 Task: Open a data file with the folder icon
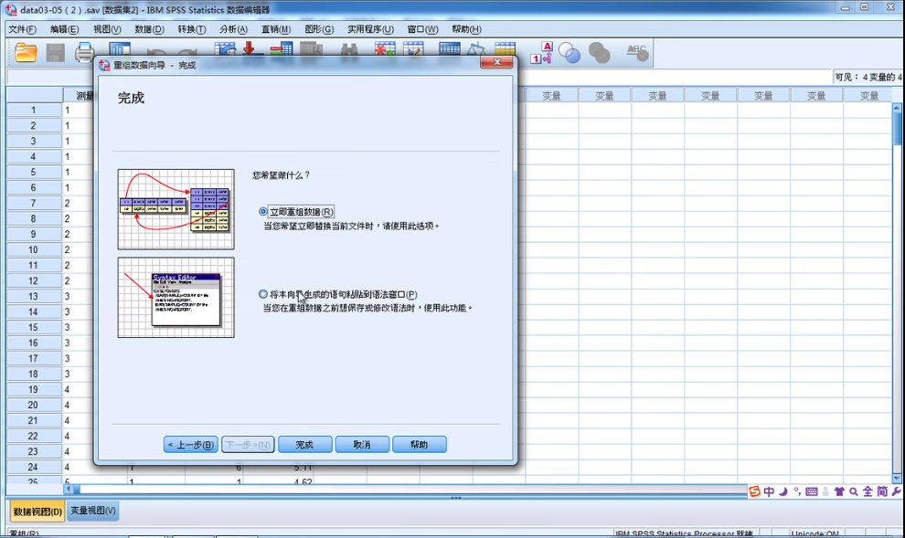[26, 53]
